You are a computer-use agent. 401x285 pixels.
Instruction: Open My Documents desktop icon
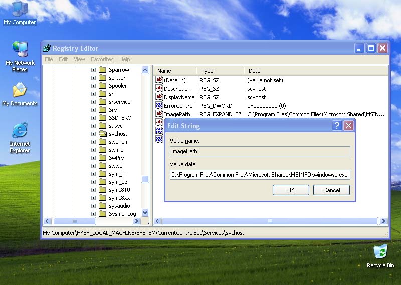(20, 94)
